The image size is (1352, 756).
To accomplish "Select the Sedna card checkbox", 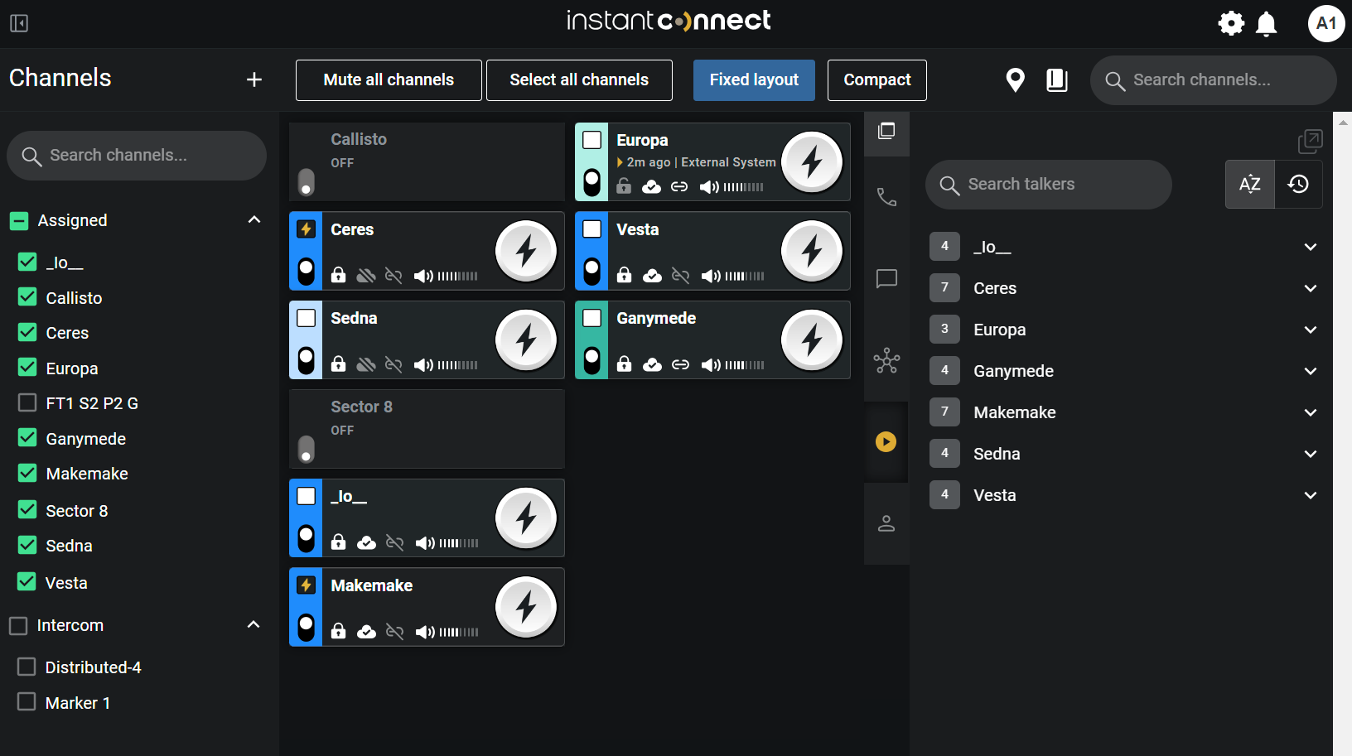I will (306, 318).
